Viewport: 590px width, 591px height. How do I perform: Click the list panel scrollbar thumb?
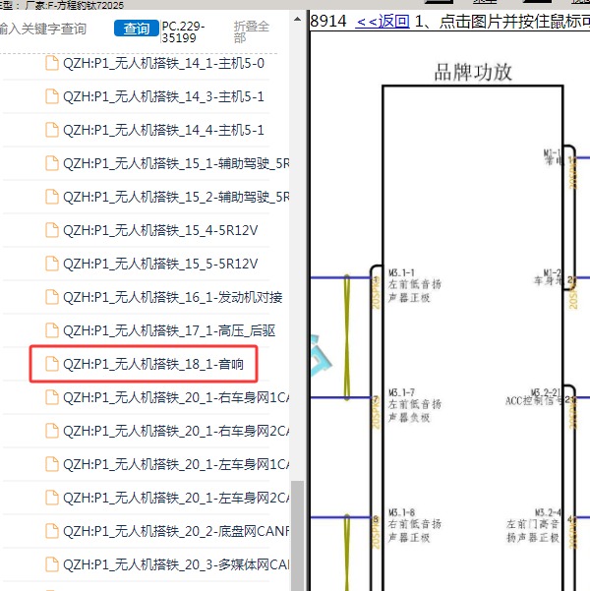[x=297, y=535]
